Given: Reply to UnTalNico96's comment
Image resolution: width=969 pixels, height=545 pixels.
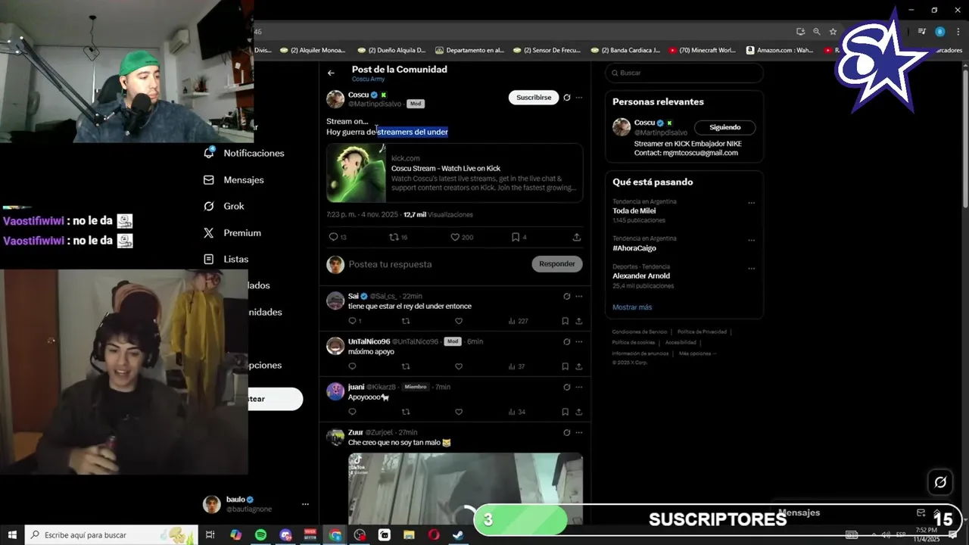Looking at the screenshot, I should [352, 366].
